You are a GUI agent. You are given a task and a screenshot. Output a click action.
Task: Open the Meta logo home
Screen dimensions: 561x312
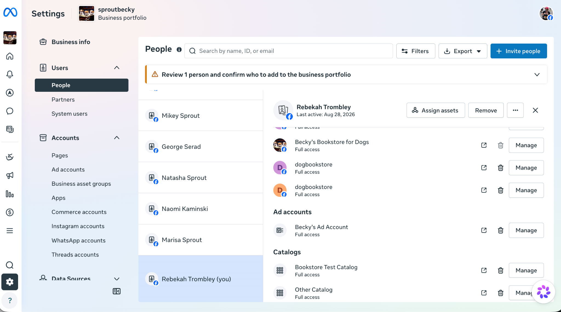click(10, 13)
